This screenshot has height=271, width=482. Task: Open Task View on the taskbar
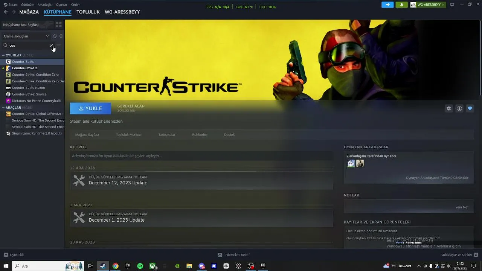(90, 266)
